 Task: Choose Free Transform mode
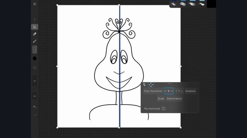(x=153, y=91)
